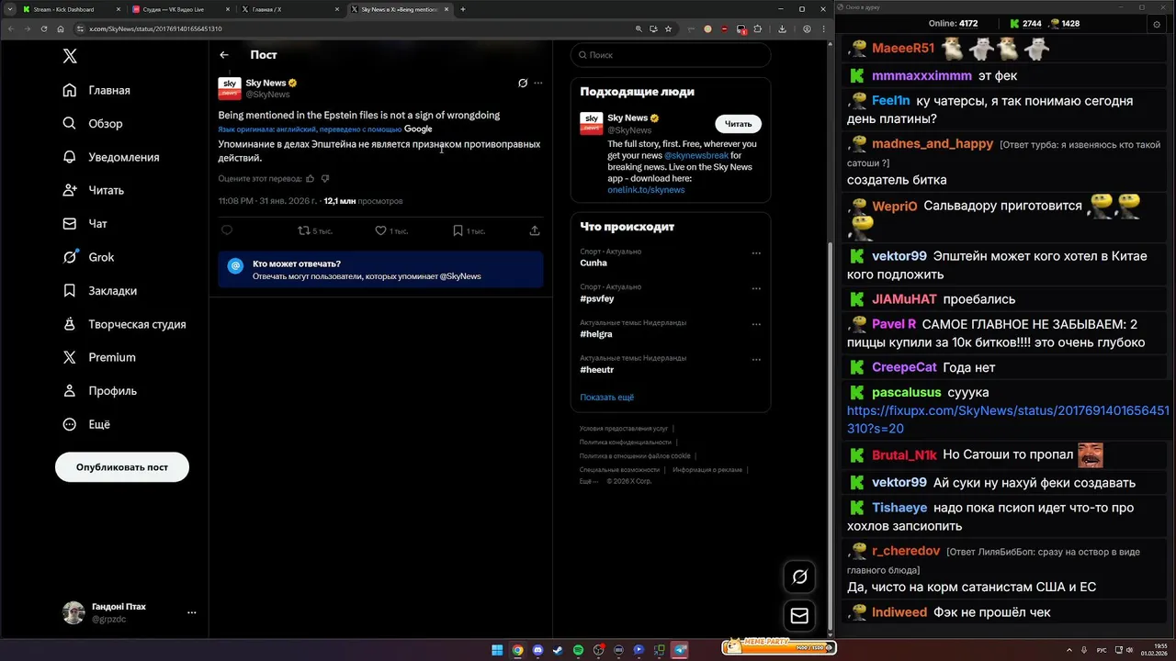
Task: Thumbs up the translation rating
Action: pos(310,178)
